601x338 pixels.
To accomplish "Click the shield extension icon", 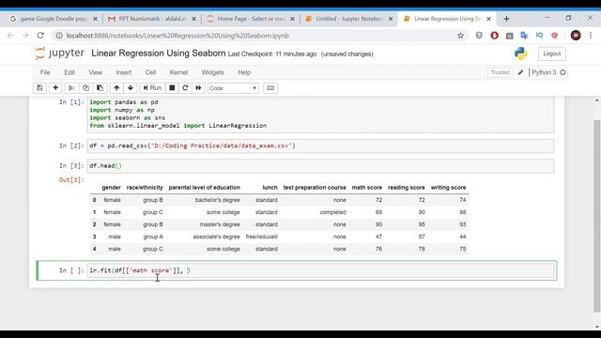I will (x=479, y=36).
